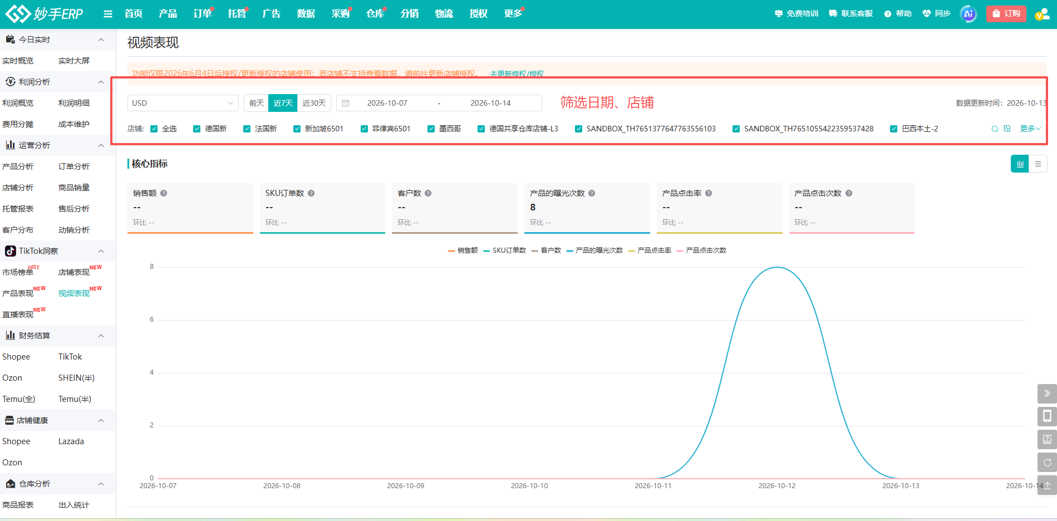Uncheck the 新加坡6501 store checkbox

[297, 129]
